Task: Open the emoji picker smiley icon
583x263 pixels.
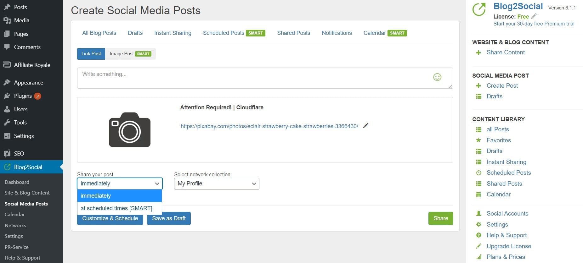Action: [x=437, y=77]
